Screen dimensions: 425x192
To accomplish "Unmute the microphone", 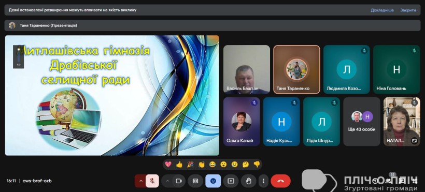I will 152,181.
